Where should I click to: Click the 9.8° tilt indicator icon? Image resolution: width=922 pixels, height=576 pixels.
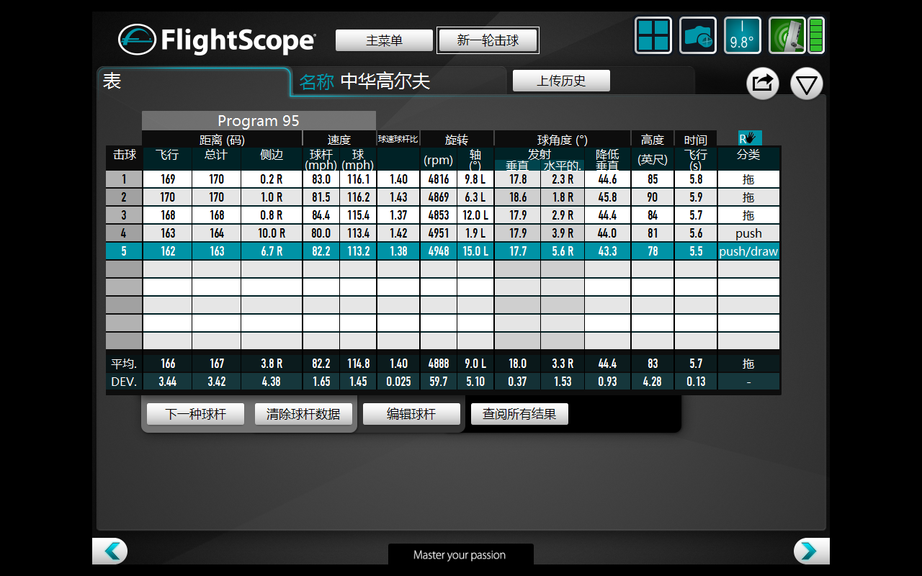pos(742,35)
